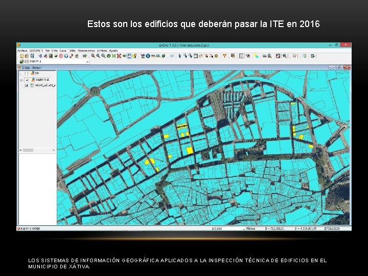Click right arrow of layer panel scrollbar
Screen dimensions: 368x276
[x=54, y=150]
